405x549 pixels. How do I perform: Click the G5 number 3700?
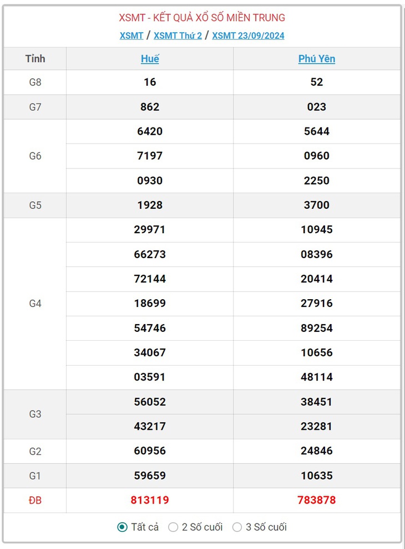[x=317, y=205]
